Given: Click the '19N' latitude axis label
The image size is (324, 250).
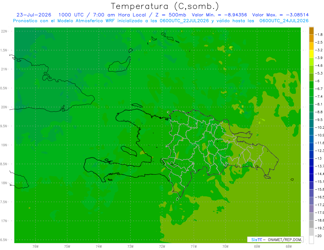Looking at the screenshot, I should click(4, 145).
